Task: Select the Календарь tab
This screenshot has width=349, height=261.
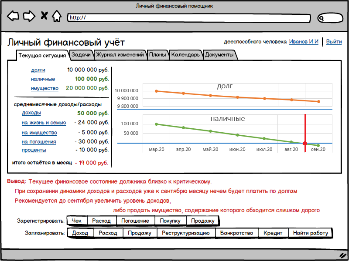Action: coord(185,55)
